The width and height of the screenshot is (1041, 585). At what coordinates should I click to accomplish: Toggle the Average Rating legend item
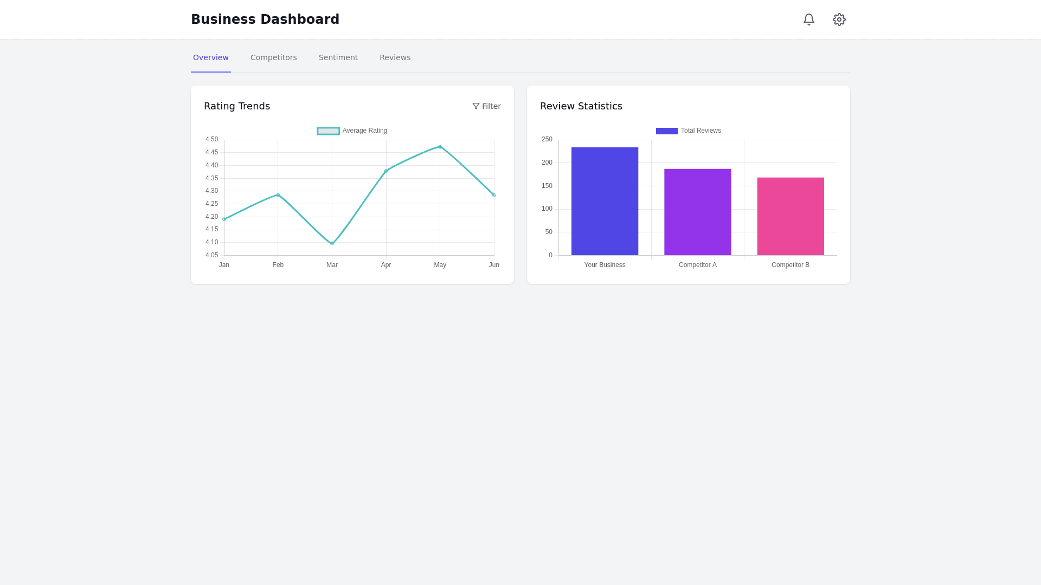(364, 131)
